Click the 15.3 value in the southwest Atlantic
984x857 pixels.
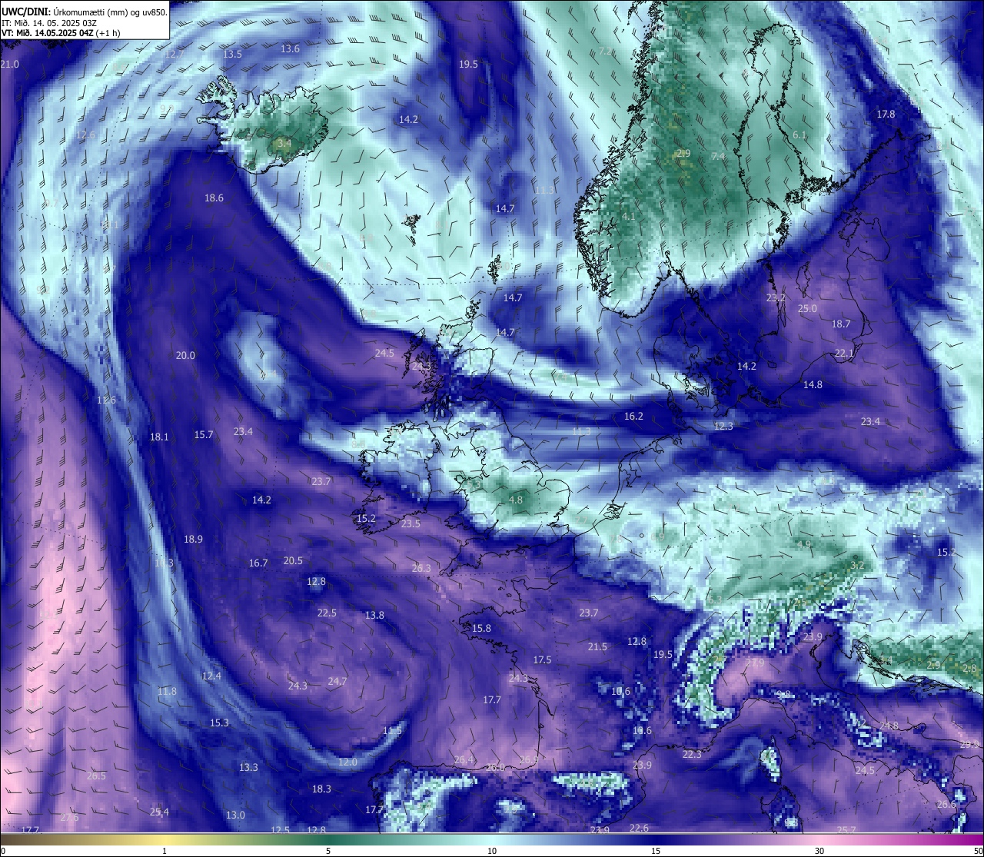(x=219, y=723)
